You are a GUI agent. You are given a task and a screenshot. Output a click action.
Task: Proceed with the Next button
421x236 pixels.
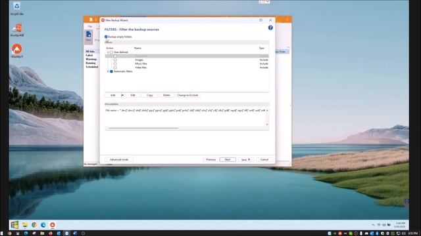pyautogui.click(x=228, y=159)
